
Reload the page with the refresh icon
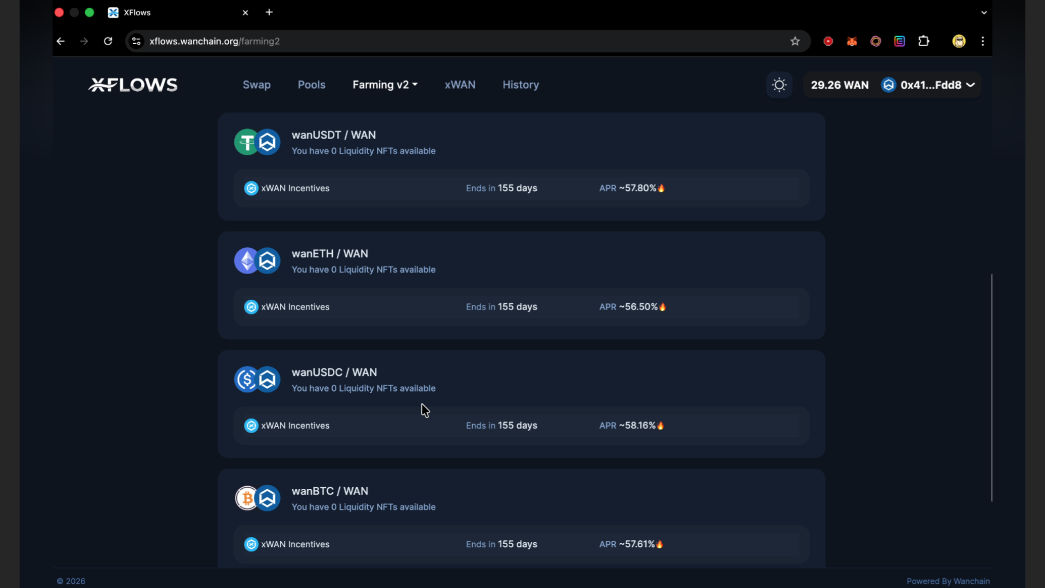click(x=108, y=41)
